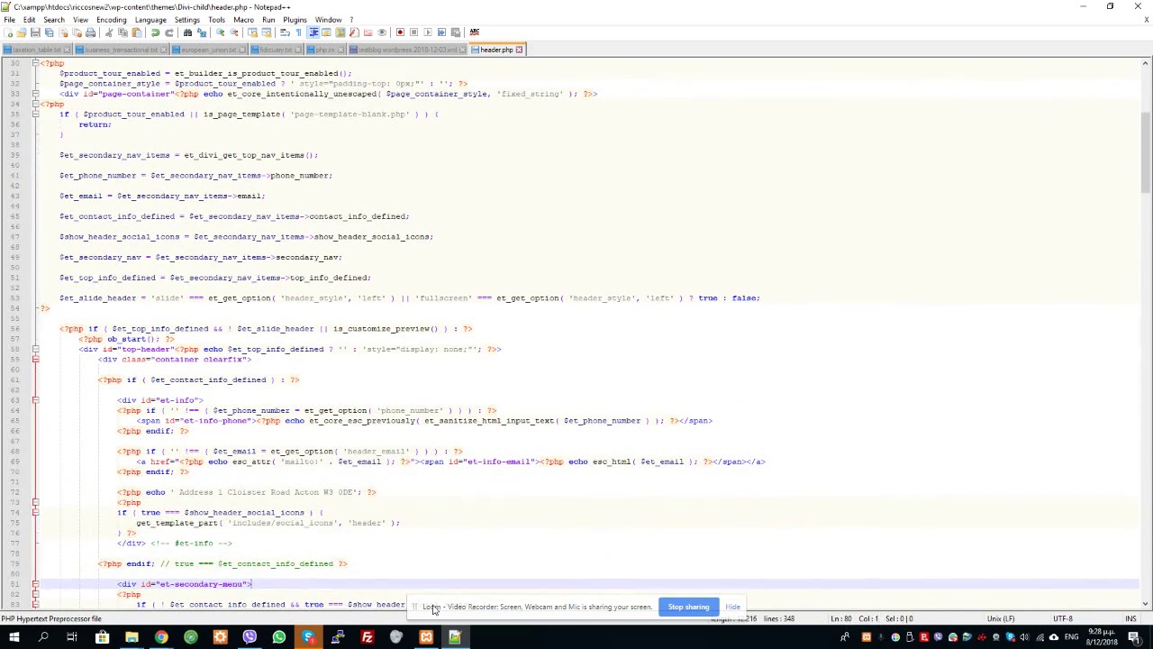1153x649 pixels.
Task: Click Unix (LF) in the status bar
Action: click(x=1001, y=618)
